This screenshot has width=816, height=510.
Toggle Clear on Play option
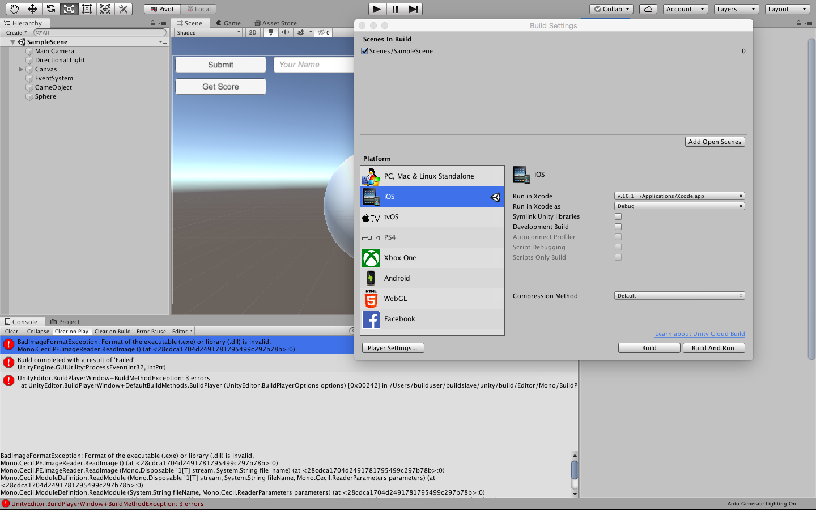click(71, 331)
